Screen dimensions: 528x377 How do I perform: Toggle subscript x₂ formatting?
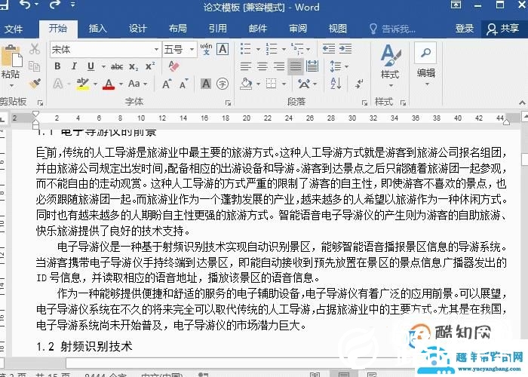pos(134,66)
